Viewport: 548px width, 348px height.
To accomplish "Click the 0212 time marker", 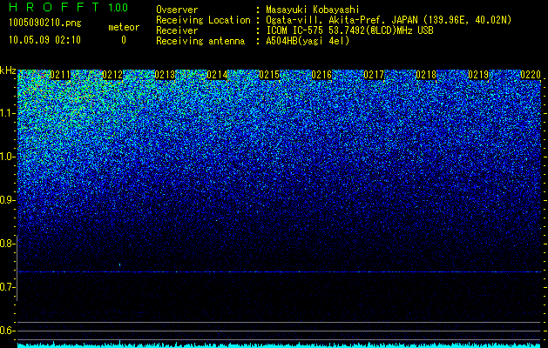I will pos(112,75).
